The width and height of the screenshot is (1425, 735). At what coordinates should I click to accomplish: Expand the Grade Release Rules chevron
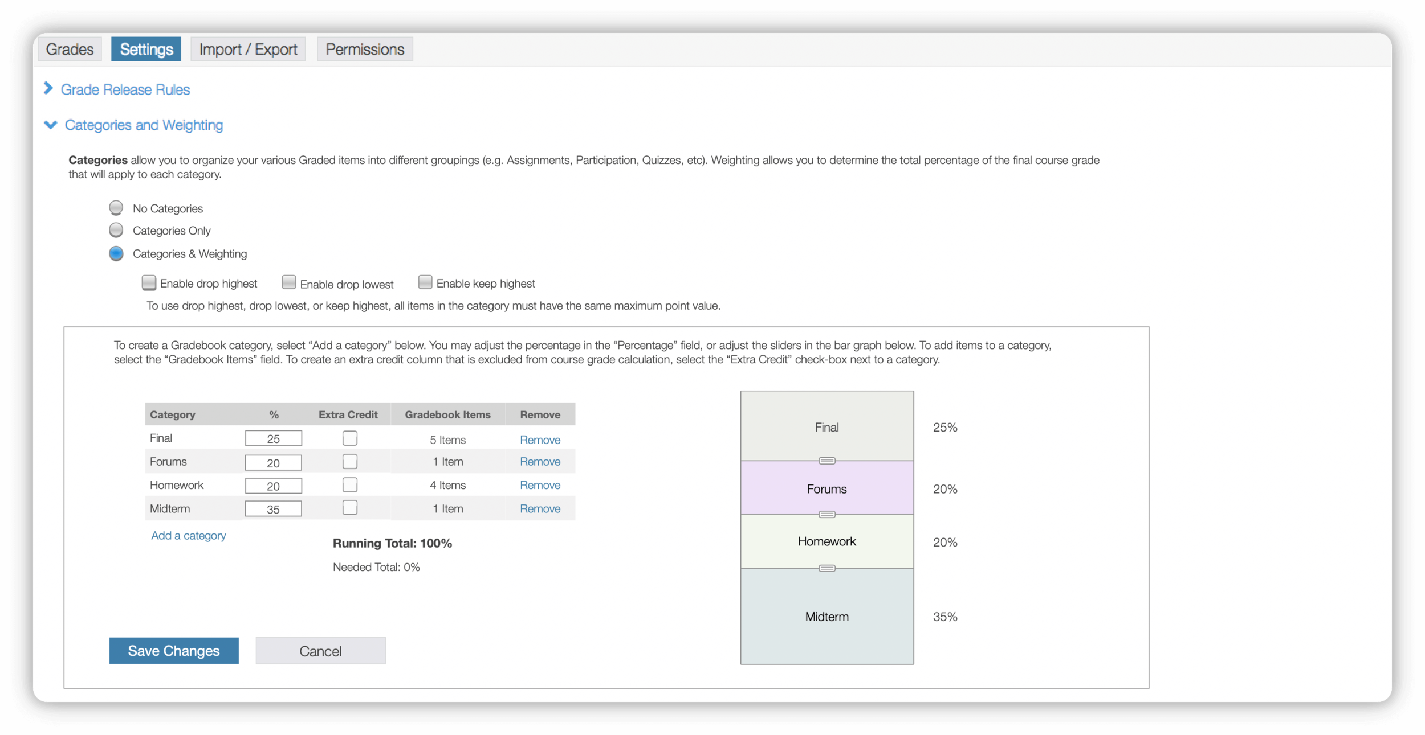pos(48,89)
